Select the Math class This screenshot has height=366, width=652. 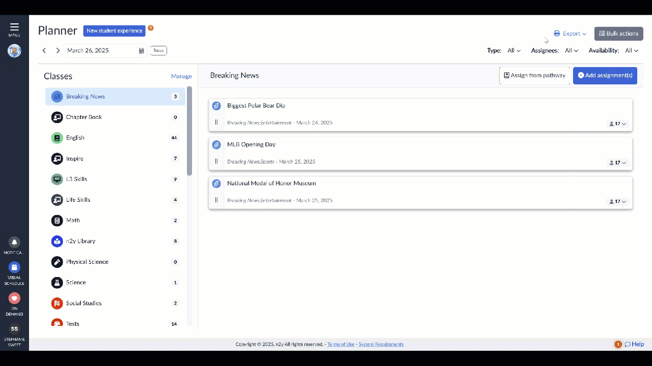click(x=115, y=221)
